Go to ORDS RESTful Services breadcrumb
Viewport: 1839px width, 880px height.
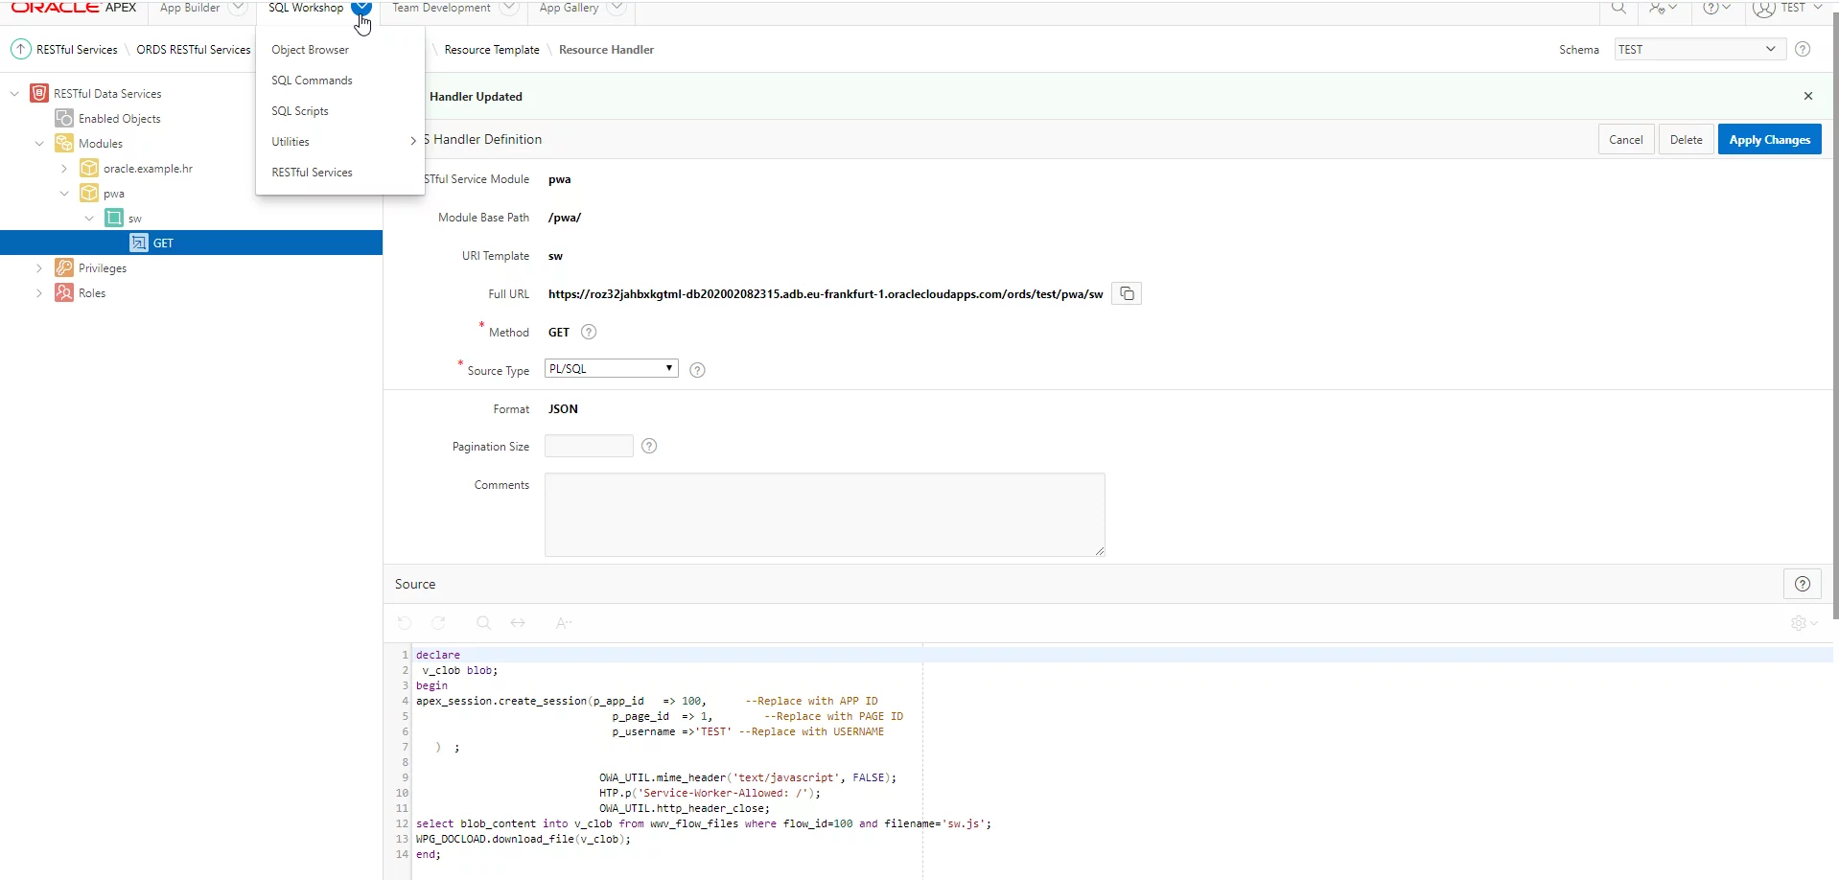coord(193,50)
